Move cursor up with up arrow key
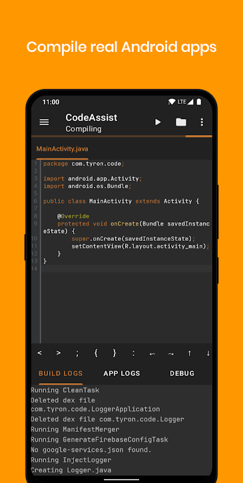The width and height of the screenshot is (243, 483). pyautogui.click(x=189, y=353)
